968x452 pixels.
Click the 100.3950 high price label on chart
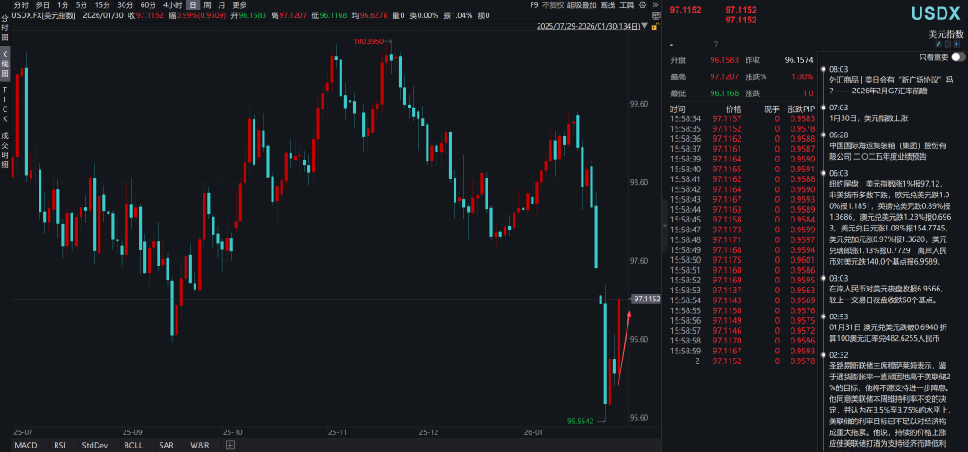tap(369, 41)
